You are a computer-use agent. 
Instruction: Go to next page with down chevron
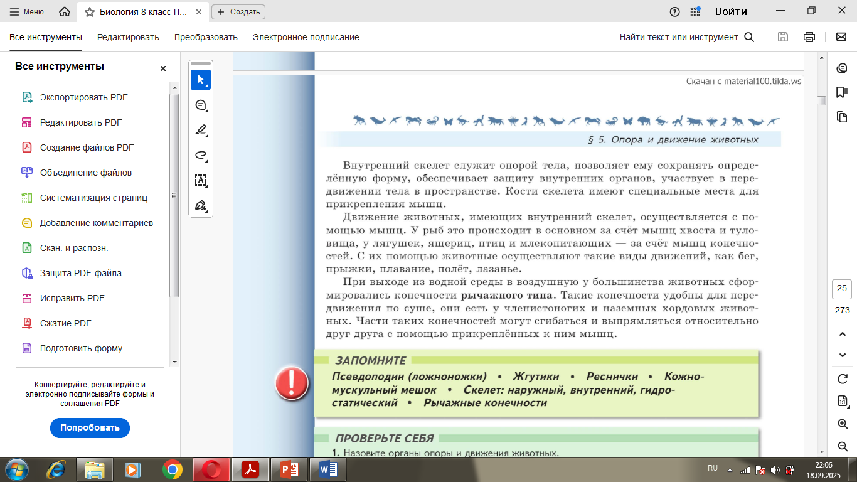click(843, 355)
